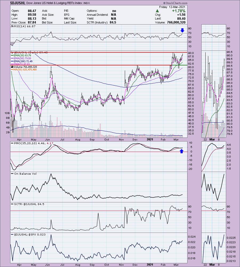Click the $DJUSHL:$SPX 0.023 ratio label
The image size is (240, 267).
coord(30,234)
